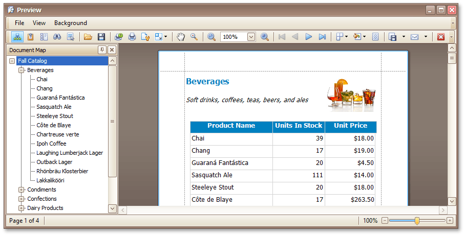The width and height of the screenshot is (465, 236).
Task: Select the Hand tool
Action: click(x=181, y=37)
